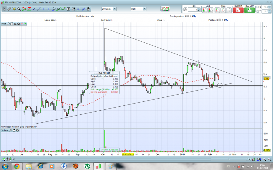The image size is (273, 170).
Task: Click the Sell MKT button
Action: (238, 10)
